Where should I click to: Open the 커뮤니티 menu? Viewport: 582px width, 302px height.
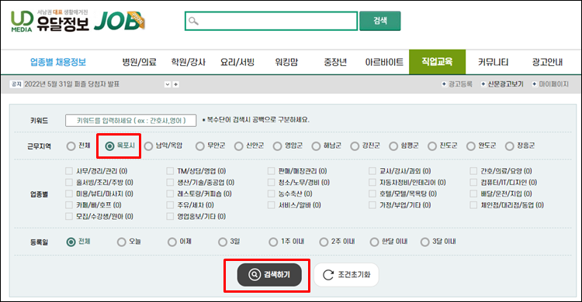pyautogui.click(x=493, y=62)
